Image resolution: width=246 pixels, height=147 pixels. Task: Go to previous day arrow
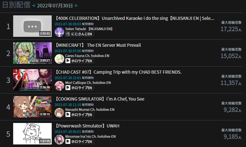point(34,6)
